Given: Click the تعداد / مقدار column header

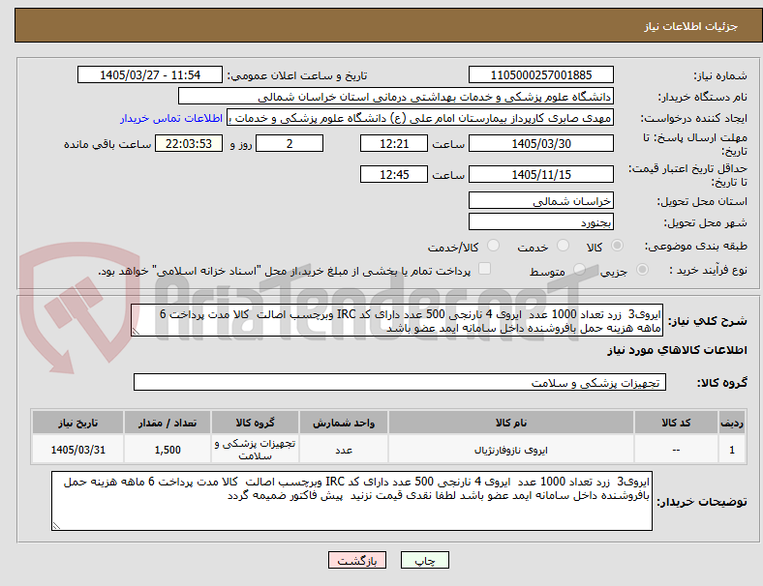Looking at the screenshot, I should click(168, 423).
